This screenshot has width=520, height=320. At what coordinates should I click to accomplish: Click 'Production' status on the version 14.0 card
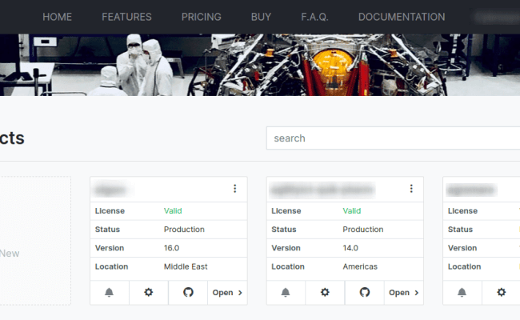363,230
